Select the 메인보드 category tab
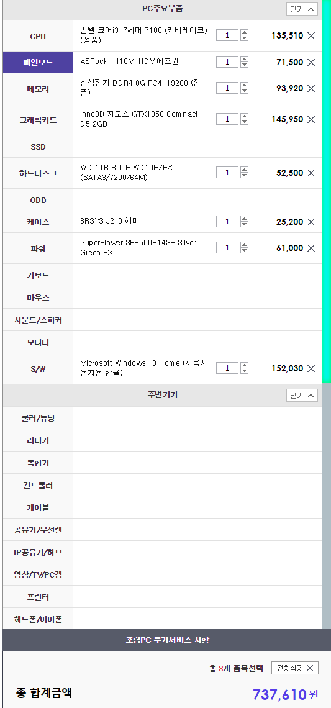The height and width of the screenshot is (708, 331). 38,62
